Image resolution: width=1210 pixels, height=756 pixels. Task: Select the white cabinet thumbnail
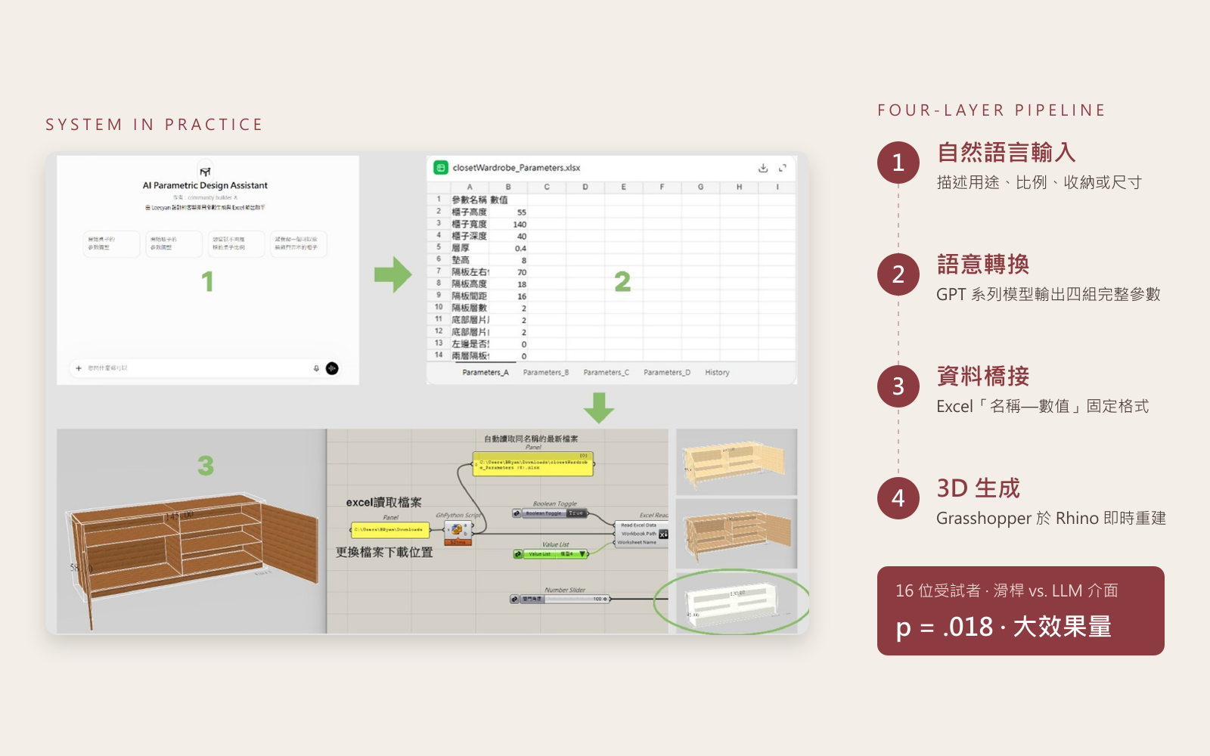pos(737,603)
